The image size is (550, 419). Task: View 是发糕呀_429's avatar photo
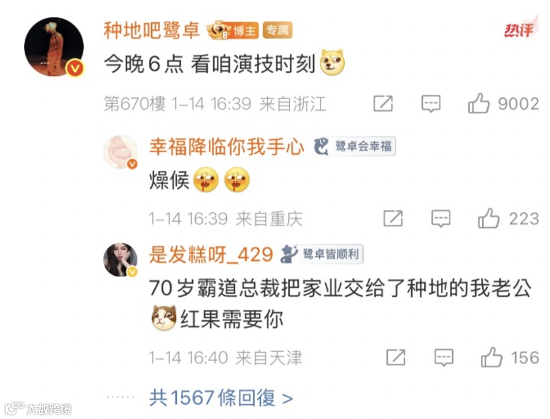[x=120, y=260]
